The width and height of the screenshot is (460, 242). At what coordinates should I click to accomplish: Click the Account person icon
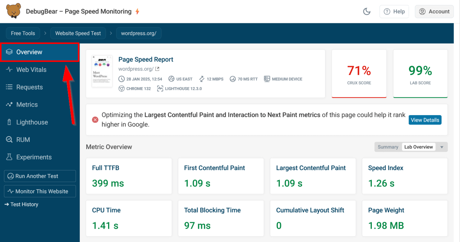coord(422,11)
